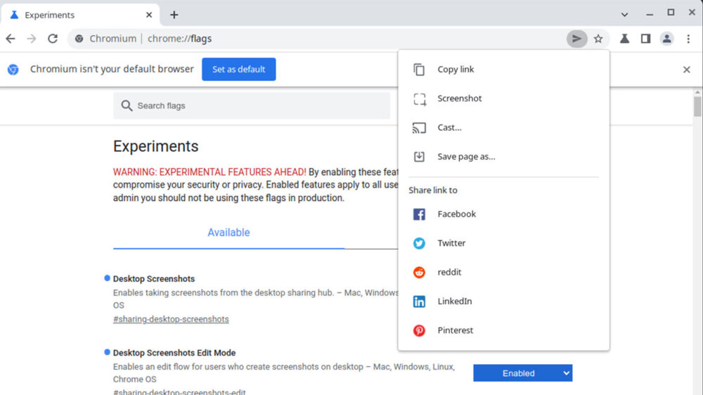Select Cast... from the share menu
This screenshot has width=703, height=395.
click(449, 127)
